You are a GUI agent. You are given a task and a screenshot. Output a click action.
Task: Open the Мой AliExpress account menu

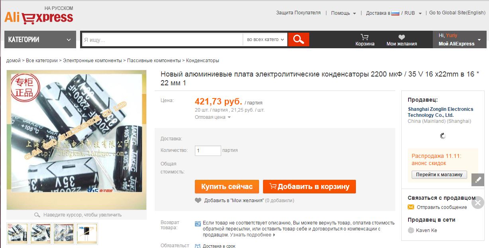[x=460, y=39]
